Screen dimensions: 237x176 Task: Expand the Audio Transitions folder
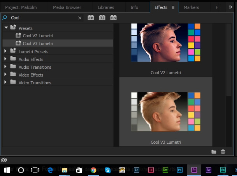(x=5, y=66)
